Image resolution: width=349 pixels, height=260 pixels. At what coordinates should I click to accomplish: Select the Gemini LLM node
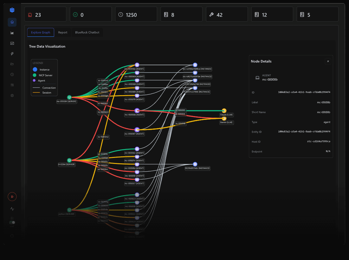point(224,118)
